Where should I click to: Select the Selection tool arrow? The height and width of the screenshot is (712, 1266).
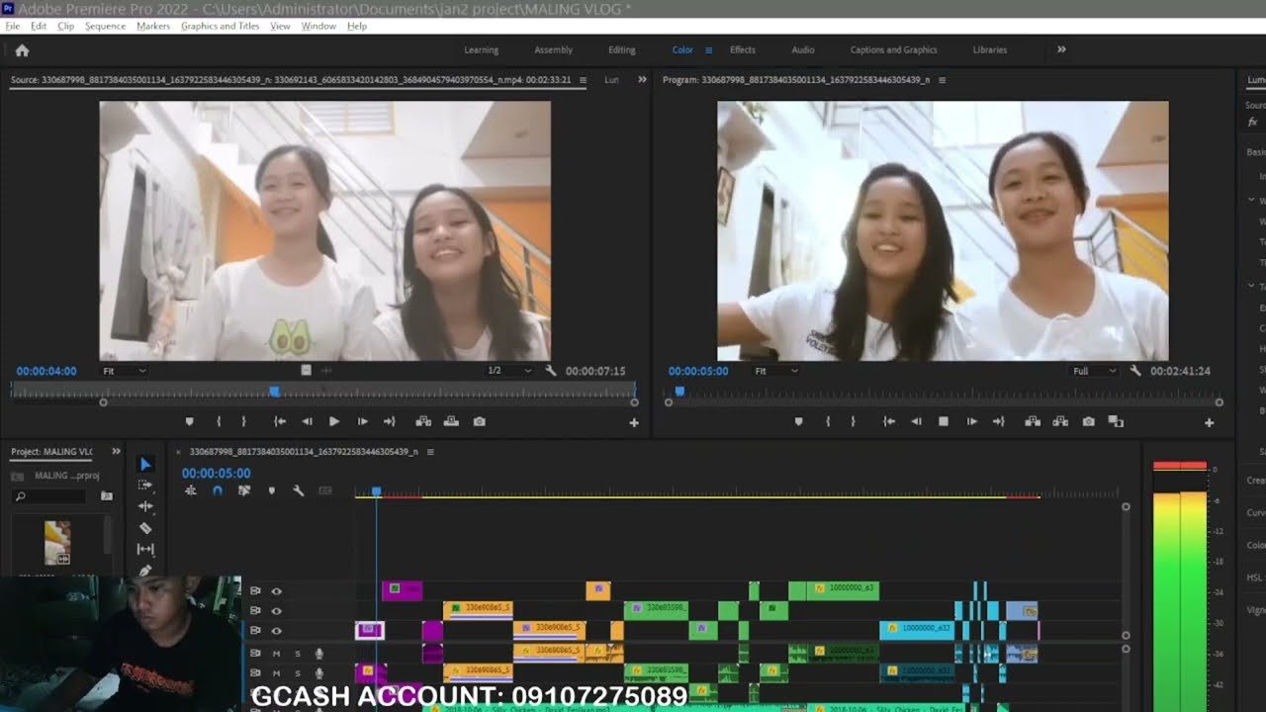[145, 464]
